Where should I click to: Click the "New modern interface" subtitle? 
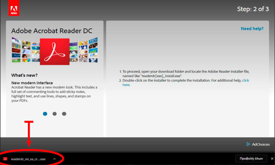32,83
